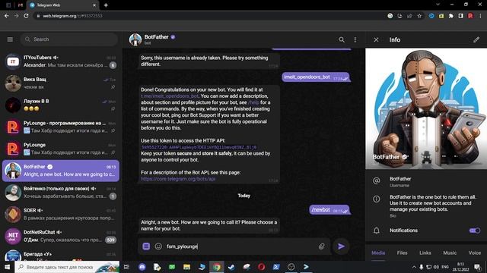Screen dimensions: 487x273
Task: Open Task View on the taskbar
Action: point(126,267)
